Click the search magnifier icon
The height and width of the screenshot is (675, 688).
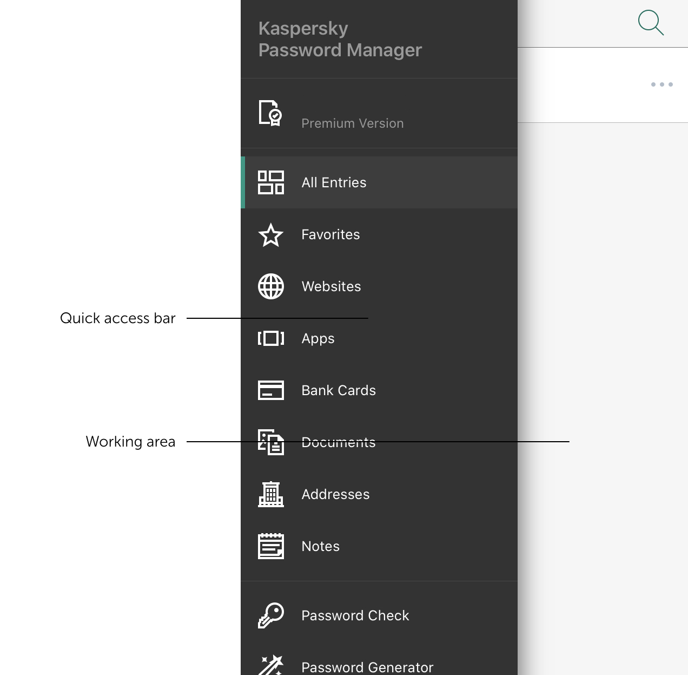[651, 23]
